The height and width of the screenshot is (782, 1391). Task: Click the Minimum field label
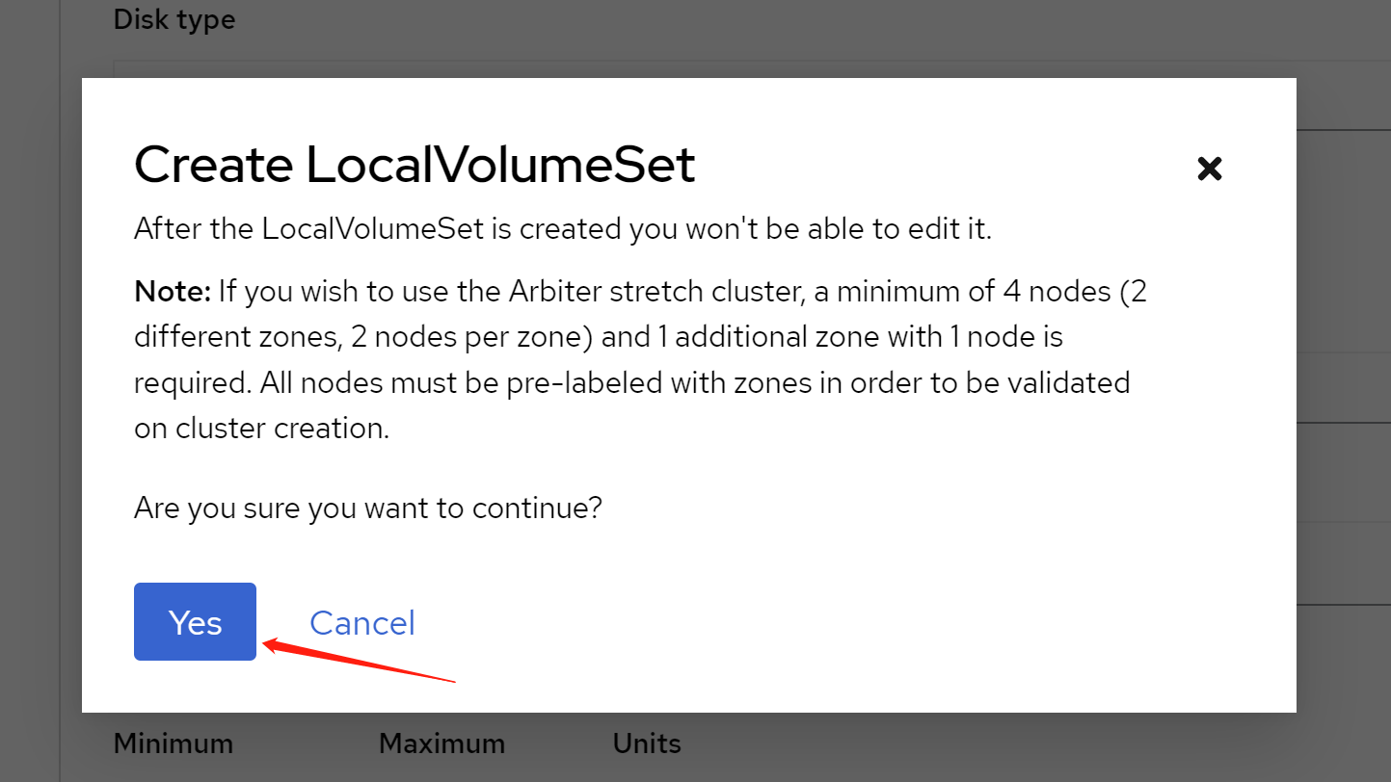pyautogui.click(x=173, y=743)
